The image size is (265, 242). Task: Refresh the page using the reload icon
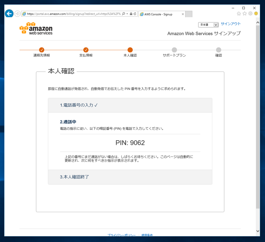click(135, 14)
